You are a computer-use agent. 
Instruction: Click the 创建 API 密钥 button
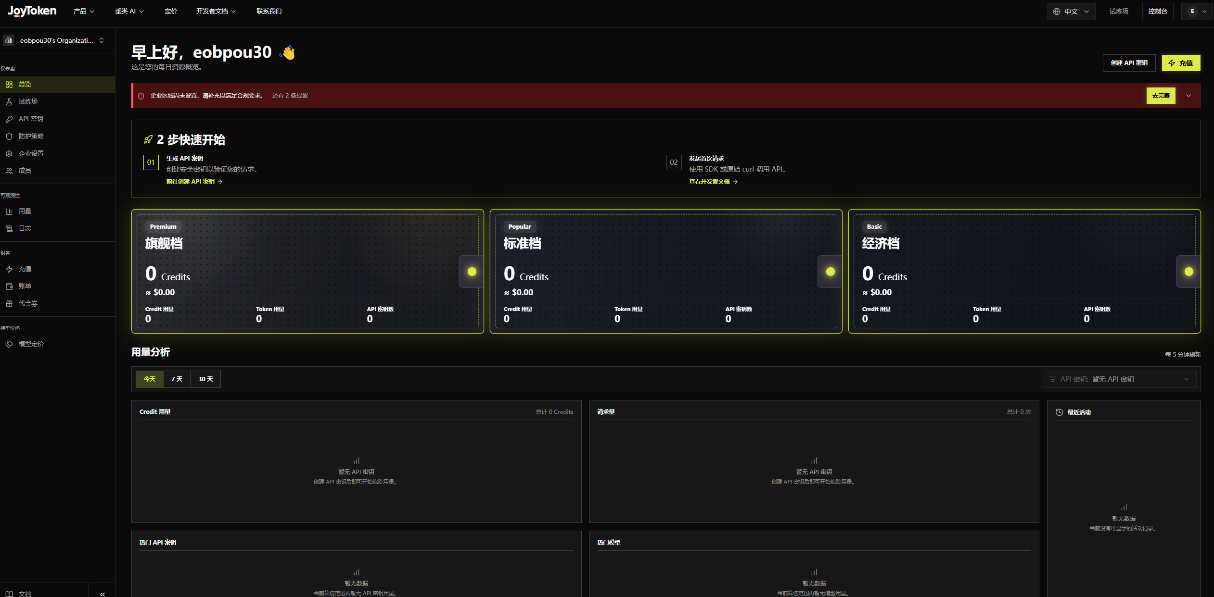tap(1129, 63)
